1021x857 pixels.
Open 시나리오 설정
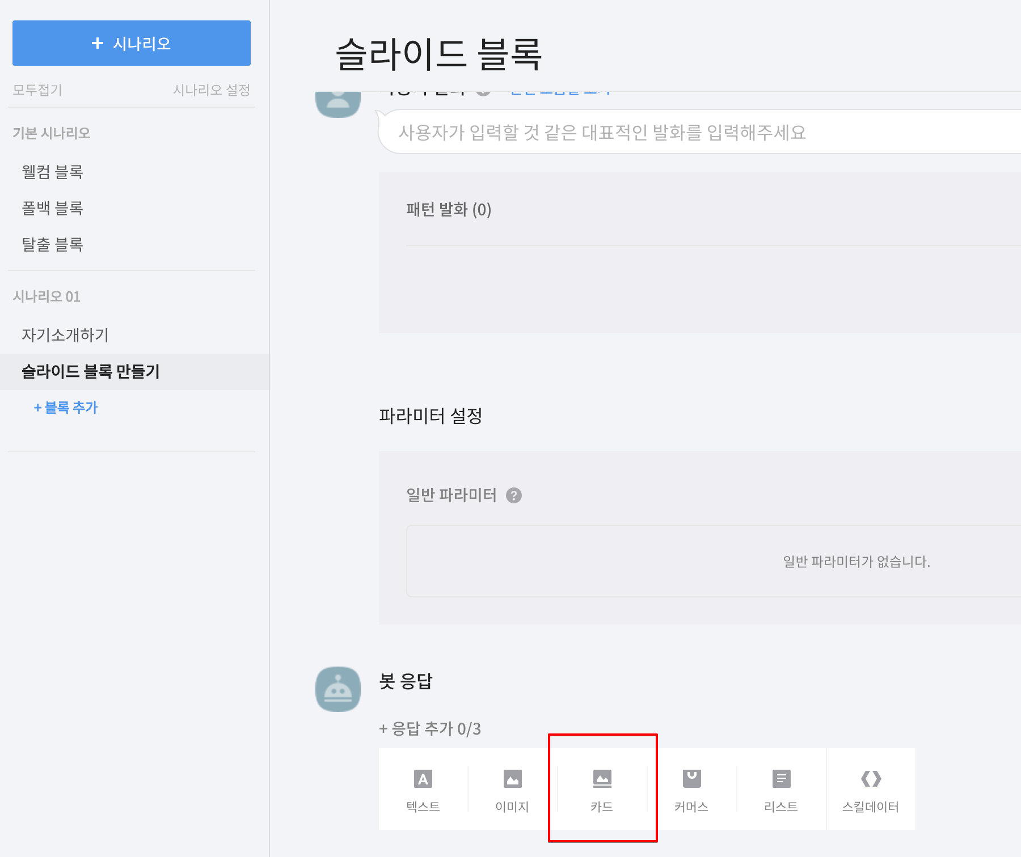click(212, 90)
